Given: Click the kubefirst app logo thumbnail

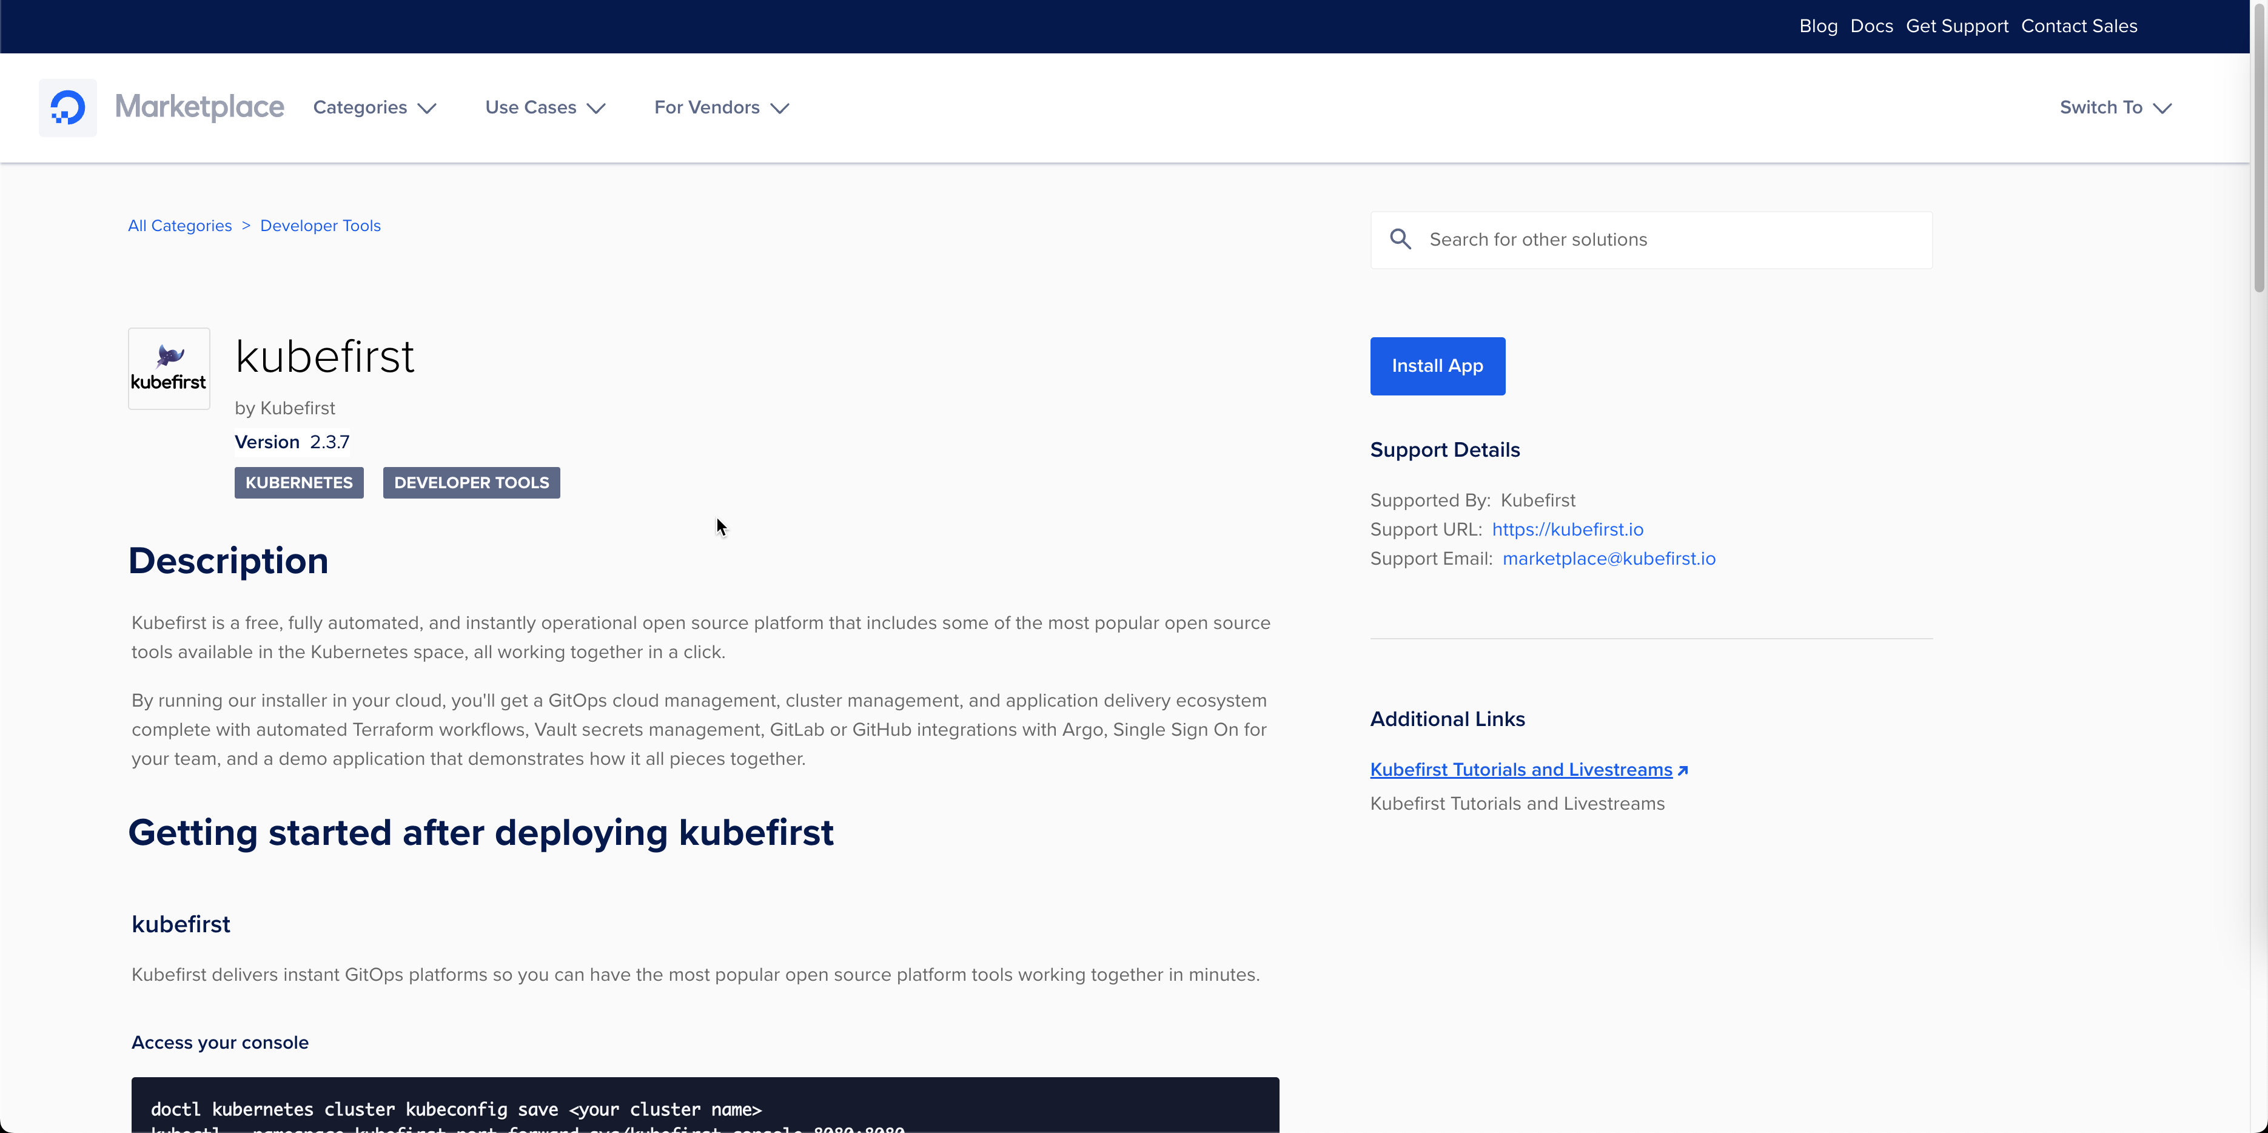Looking at the screenshot, I should click(x=169, y=369).
